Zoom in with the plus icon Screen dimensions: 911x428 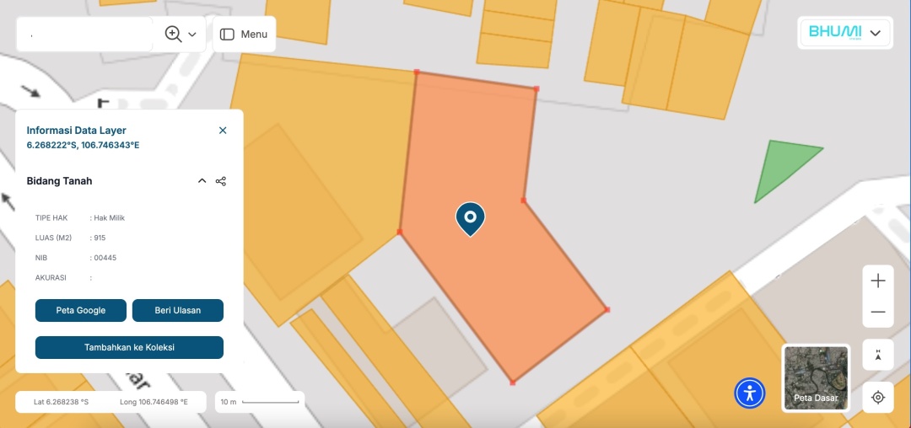click(x=878, y=281)
